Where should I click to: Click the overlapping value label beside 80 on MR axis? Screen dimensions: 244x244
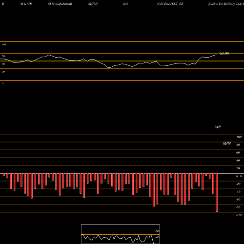tap(227, 143)
